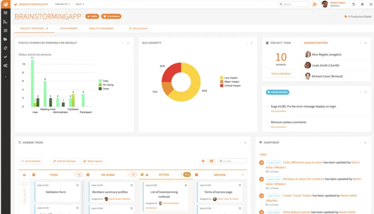Toggle collapse of the ON GOING column

(88, 175)
